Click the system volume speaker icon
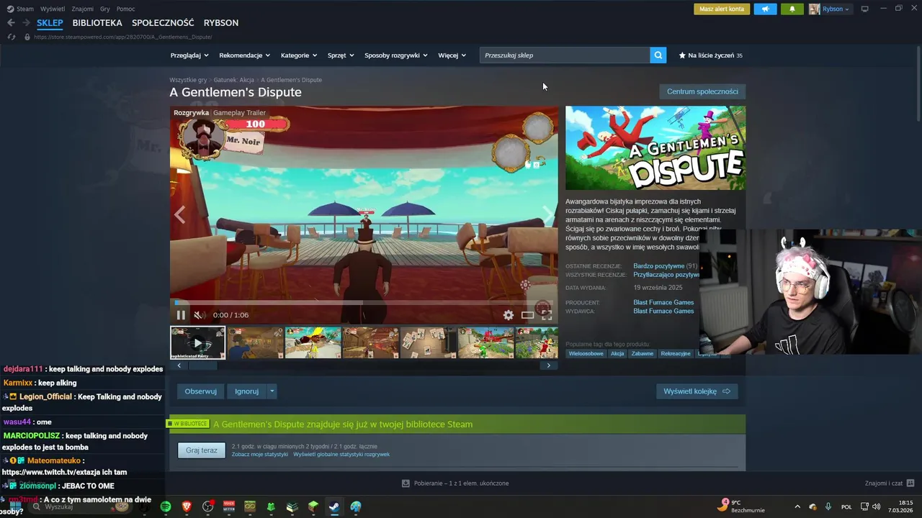This screenshot has width=922, height=518. (x=877, y=506)
